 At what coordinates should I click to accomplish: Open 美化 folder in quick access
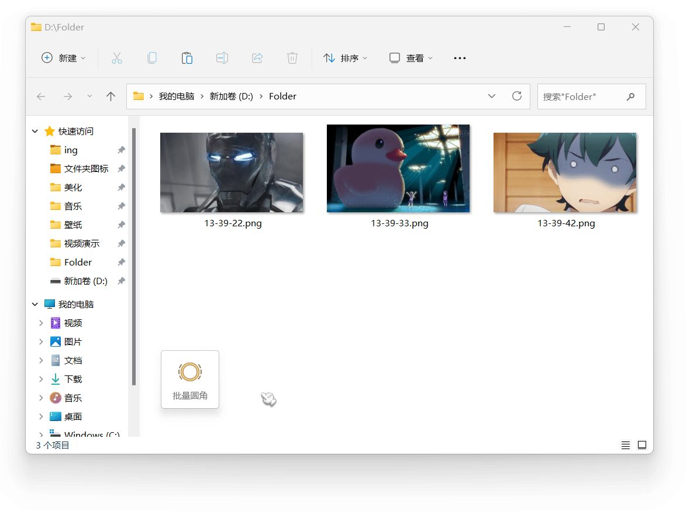click(x=73, y=188)
